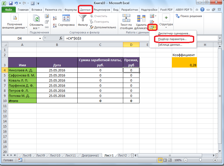The width and height of the screenshot is (224, 166).
Task: Select Подбор параметра menu item
Action: tap(172, 39)
